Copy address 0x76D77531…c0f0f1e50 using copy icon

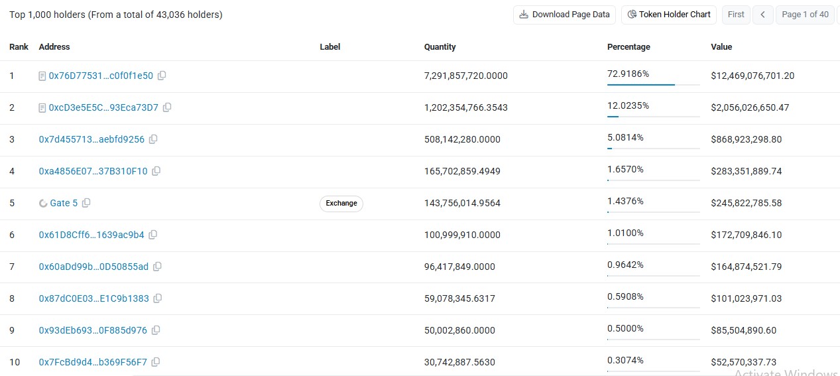pyautogui.click(x=162, y=76)
